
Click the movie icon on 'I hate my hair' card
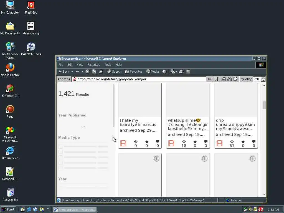pyautogui.click(x=123, y=143)
